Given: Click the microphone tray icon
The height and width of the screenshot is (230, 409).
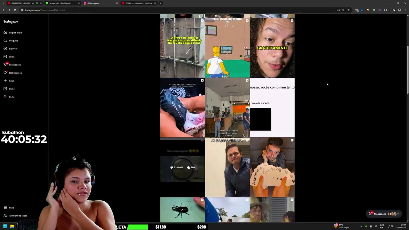Looking at the screenshot, I should [376, 226].
